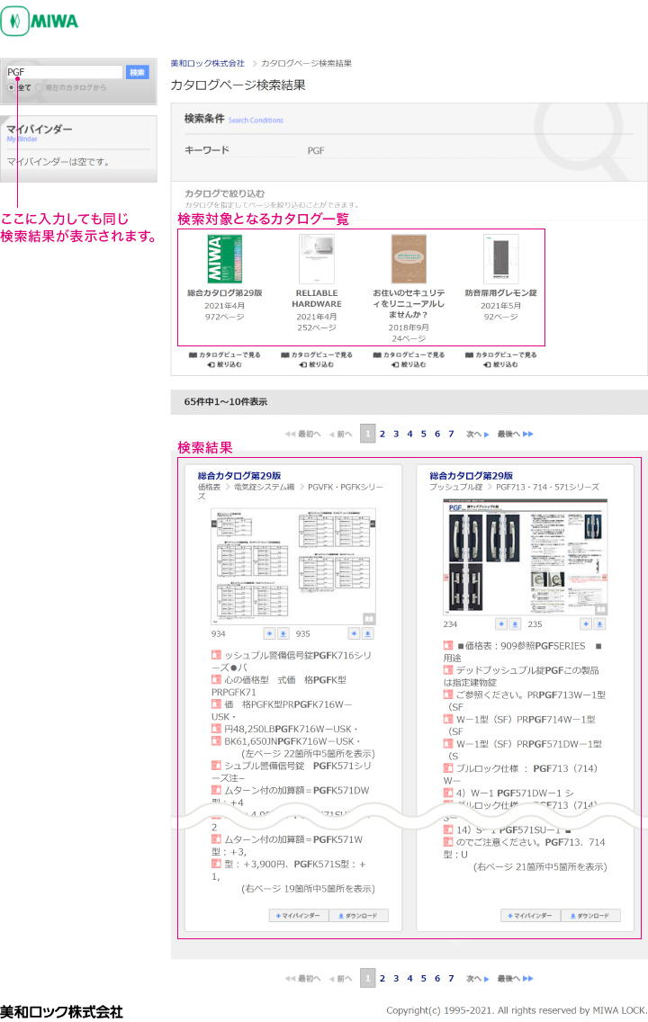Click マイバインダー button on PGF713 card
648x1022 pixels.
(531, 916)
